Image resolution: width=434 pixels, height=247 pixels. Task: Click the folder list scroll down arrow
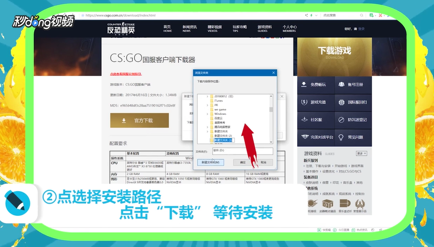pos(271,142)
